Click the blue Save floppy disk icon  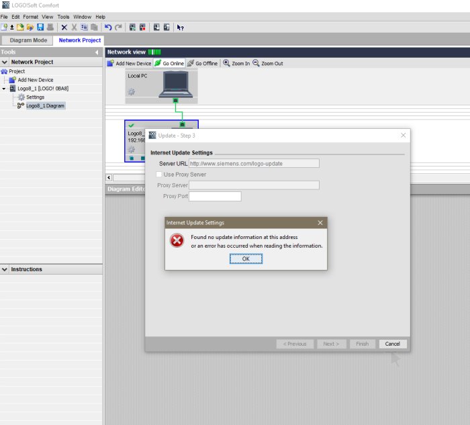click(x=40, y=28)
